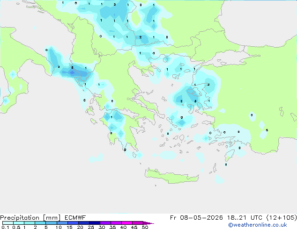Click the above-50 mm arrow tip of legend
The image size is (297, 229).
(148, 223)
